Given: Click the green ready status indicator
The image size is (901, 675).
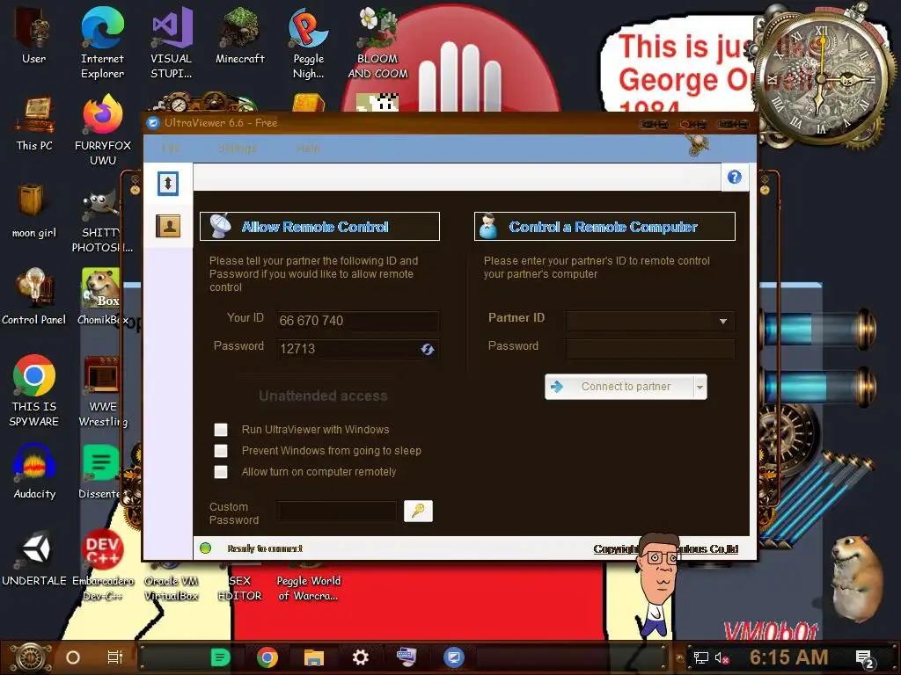Looking at the screenshot, I should click(x=205, y=548).
